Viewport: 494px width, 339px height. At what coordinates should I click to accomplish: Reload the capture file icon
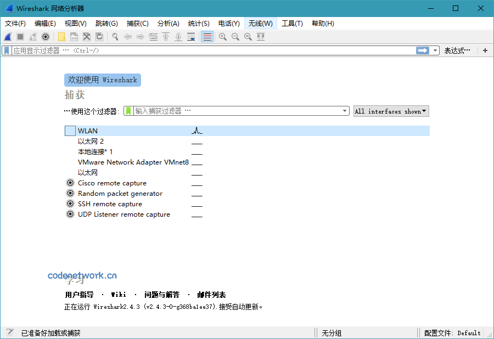point(100,36)
